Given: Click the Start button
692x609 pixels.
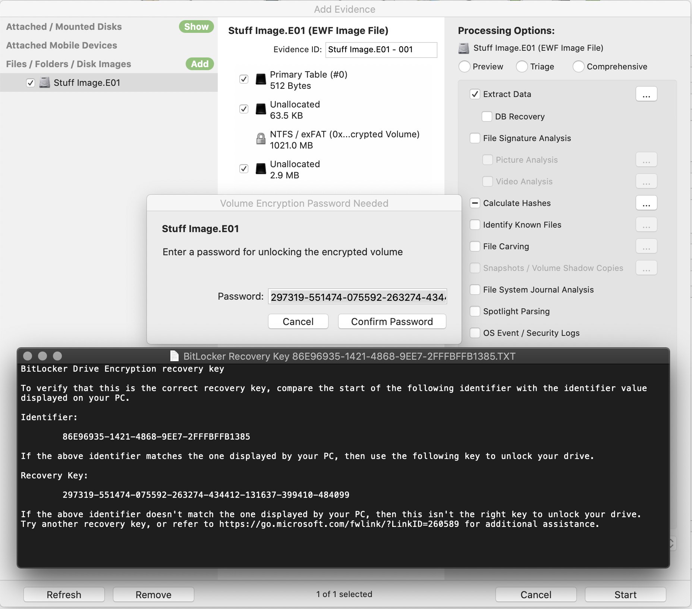Looking at the screenshot, I should [x=626, y=594].
